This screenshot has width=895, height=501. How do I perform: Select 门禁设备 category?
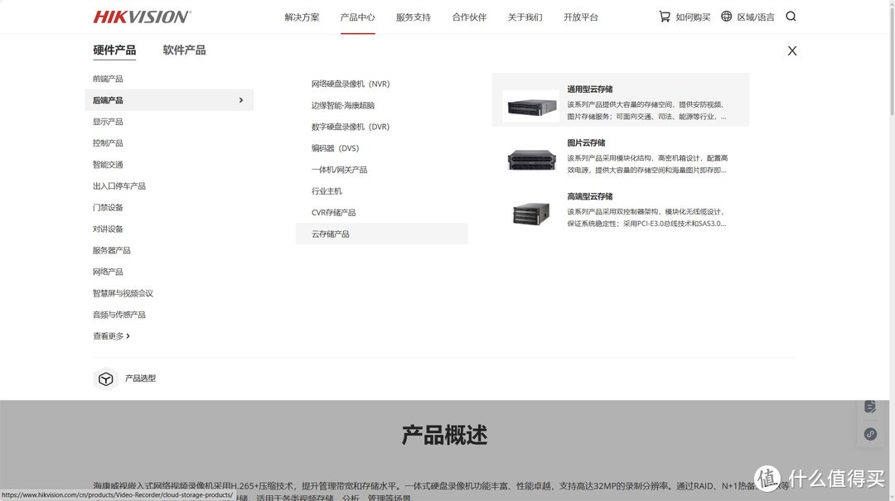pyautogui.click(x=108, y=208)
